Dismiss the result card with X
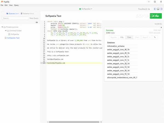Screen dimensions: 164x123 tap(161, 27)
